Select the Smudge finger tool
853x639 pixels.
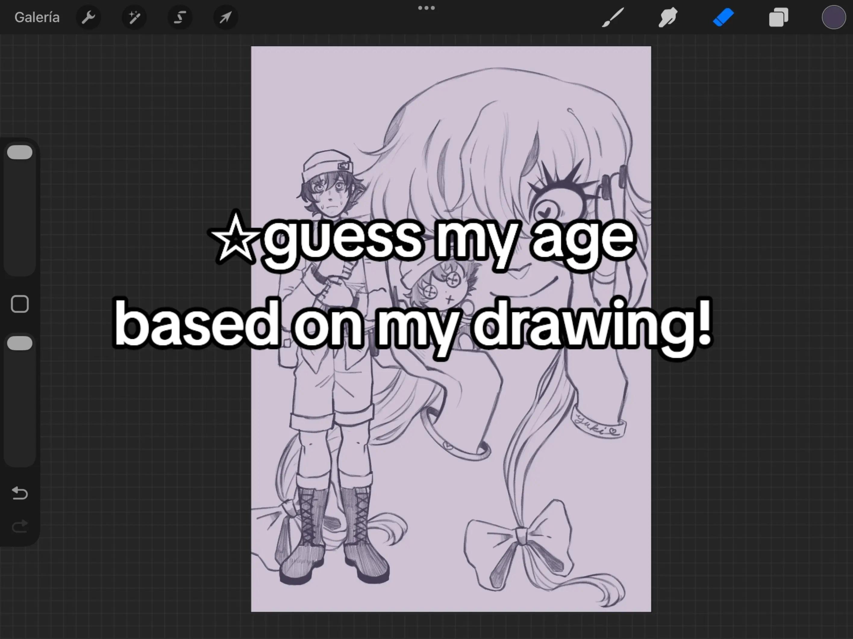[668, 18]
